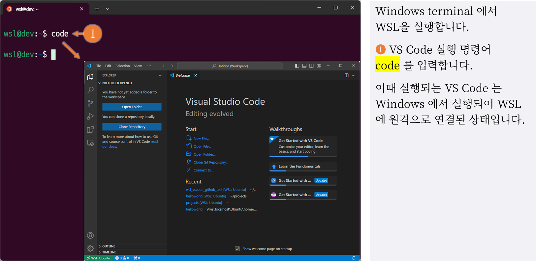Open recent helloworld [WSL: Ubuntu]
The height and width of the screenshot is (261, 536).
(x=206, y=196)
